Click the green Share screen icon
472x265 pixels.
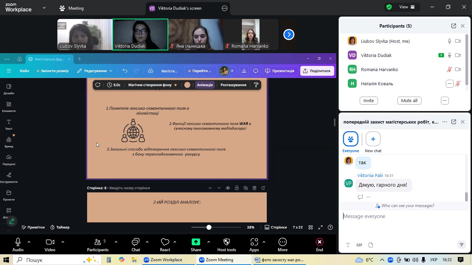[x=196, y=242]
